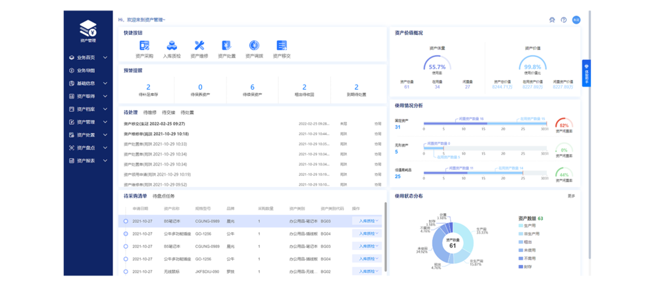The width and height of the screenshot is (658, 288).
Task: Click JKFSDIU-090 model cell
Action: [207, 271]
